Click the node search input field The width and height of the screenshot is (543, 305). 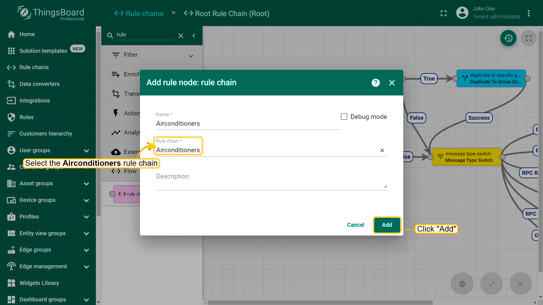(x=145, y=35)
